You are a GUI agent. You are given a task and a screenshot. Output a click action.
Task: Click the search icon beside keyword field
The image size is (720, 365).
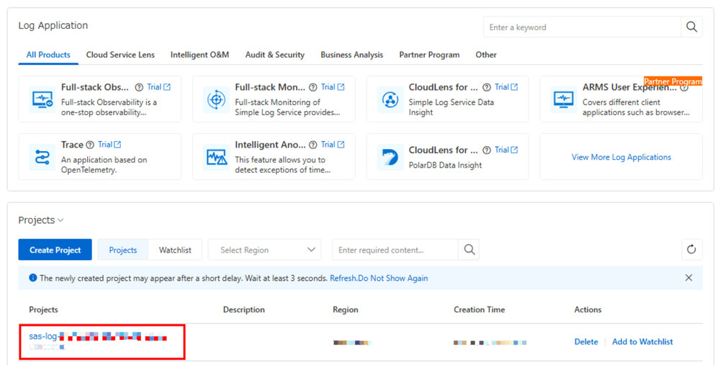click(691, 27)
